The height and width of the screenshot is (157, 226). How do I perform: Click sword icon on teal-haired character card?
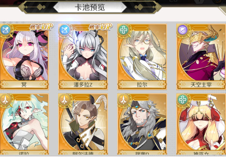[x=5, y=100]
